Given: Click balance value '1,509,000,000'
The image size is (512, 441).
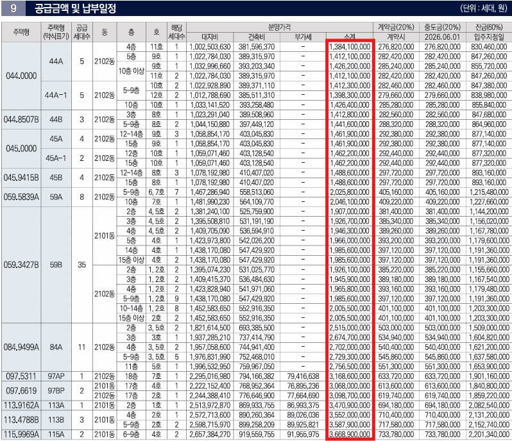Looking at the screenshot, I should (x=489, y=328).
